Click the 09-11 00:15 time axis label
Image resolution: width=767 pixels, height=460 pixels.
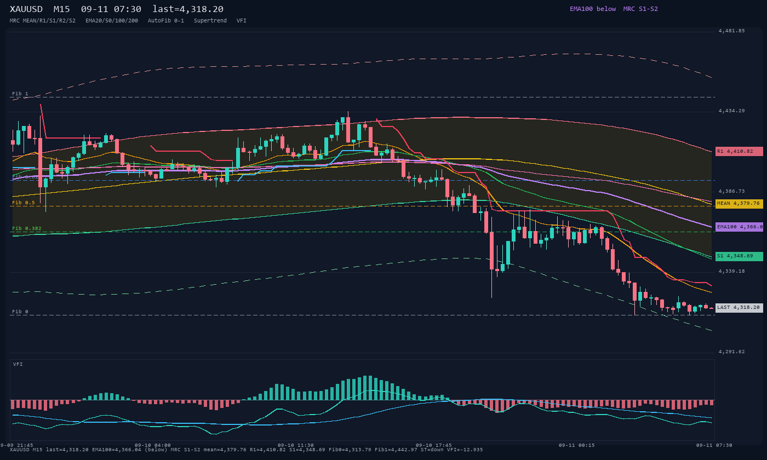point(577,445)
